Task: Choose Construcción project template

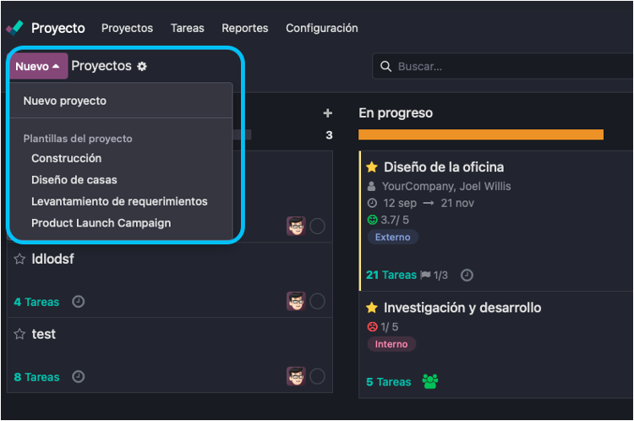Action: tap(121, 158)
